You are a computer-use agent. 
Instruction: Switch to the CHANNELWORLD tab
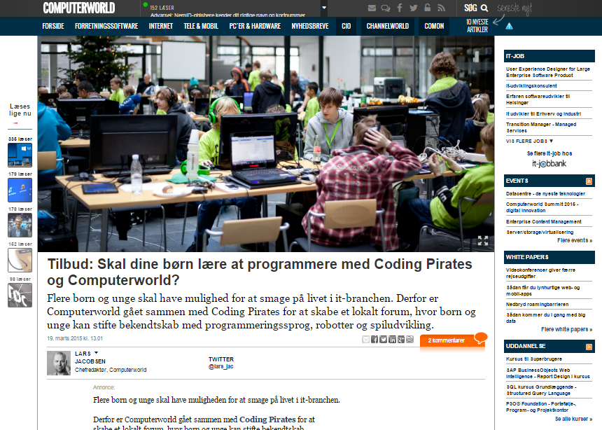pos(387,26)
